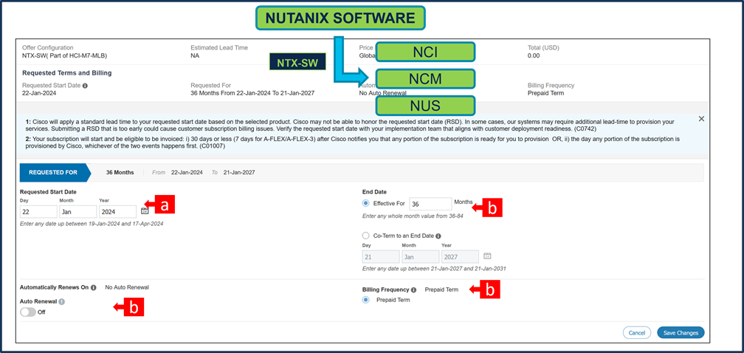Toggle the Auto Renewal switch
This screenshot has width=744, height=353.
pos(28,312)
